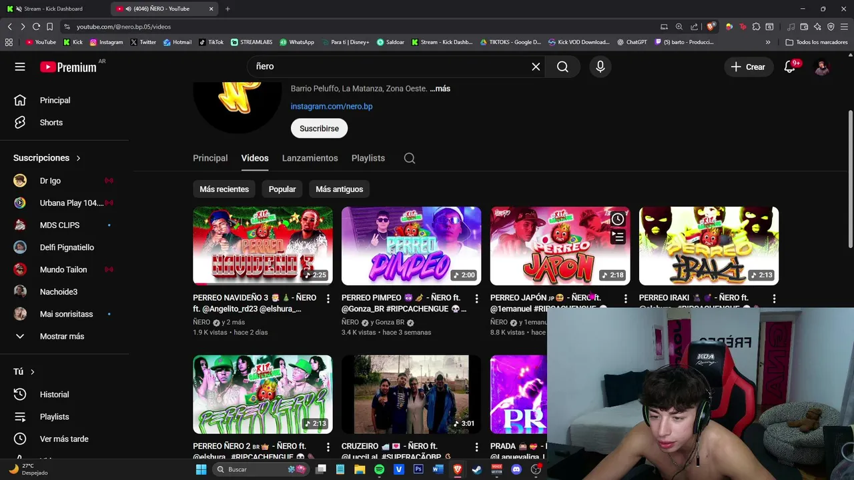Filter videos by Más recientes
This screenshot has width=854, height=480.
point(224,189)
